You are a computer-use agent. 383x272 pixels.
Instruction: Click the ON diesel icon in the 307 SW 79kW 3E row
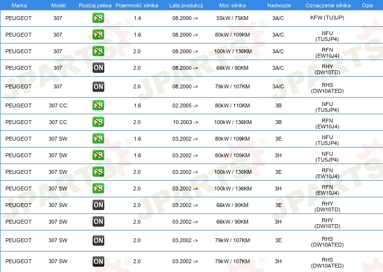coord(98,240)
